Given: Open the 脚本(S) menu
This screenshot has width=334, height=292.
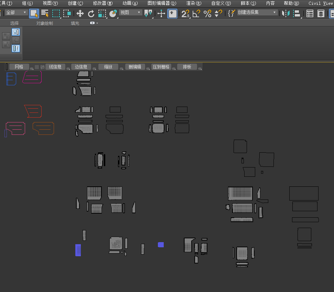Looking at the screenshot, I should click(x=248, y=3).
